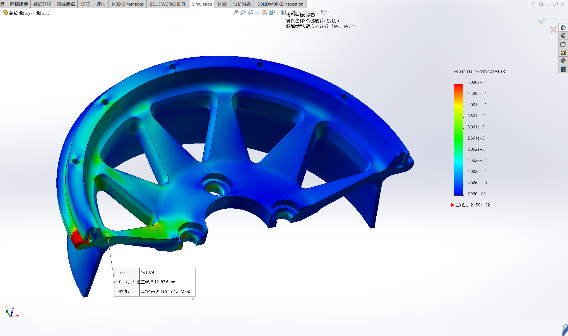Screen dimensions: 568x336
Task: Open the SOLIDWORKS Resources home pane
Action: point(563,28)
